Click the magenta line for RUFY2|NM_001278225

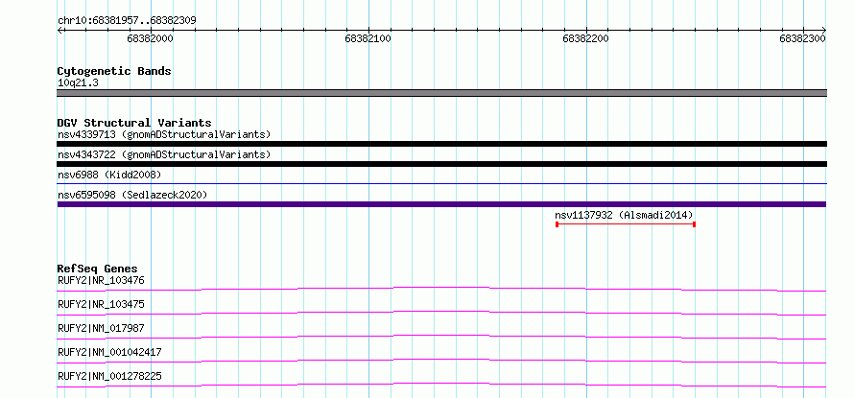[x=441, y=385]
